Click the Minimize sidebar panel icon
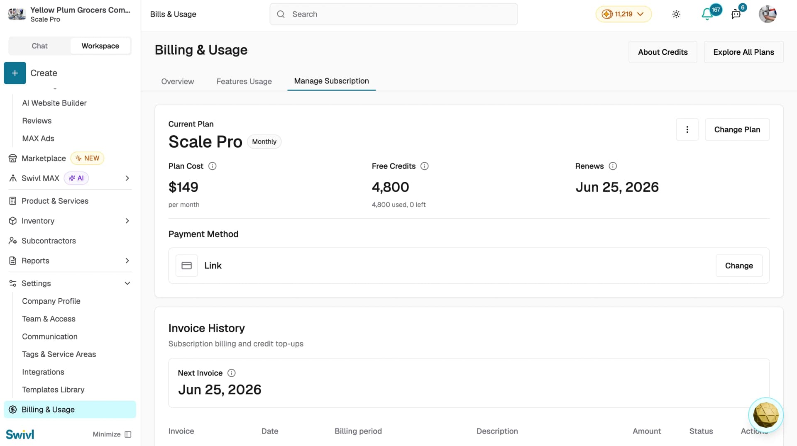The height and width of the screenshot is (446, 797). (128, 434)
